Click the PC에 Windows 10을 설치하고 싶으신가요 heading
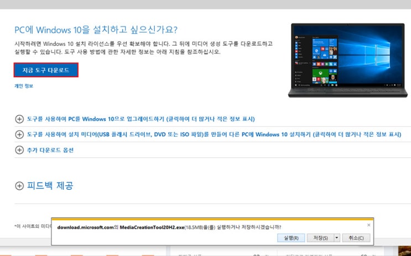Viewport: 411px width, 256px height. tap(96, 30)
